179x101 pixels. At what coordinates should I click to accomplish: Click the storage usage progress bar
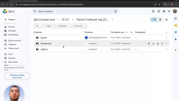[15, 65]
